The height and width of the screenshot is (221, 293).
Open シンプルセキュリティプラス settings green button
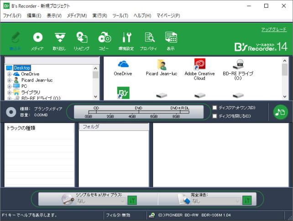132,200
